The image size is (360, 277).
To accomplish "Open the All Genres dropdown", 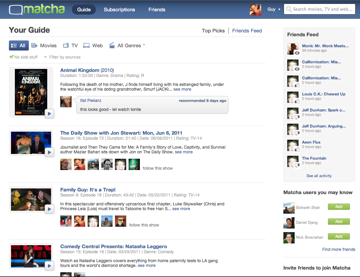I will coord(127,45).
